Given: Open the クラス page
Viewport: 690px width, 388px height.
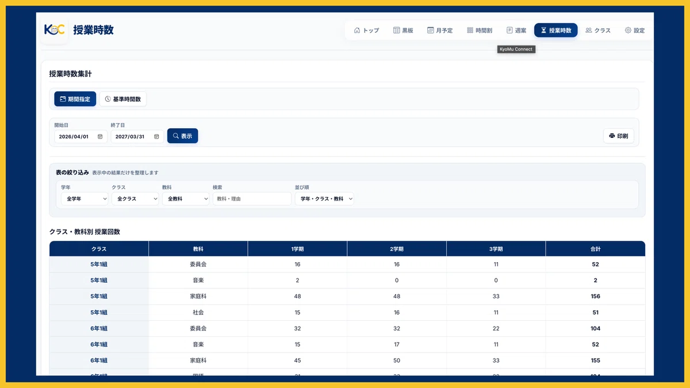Looking at the screenshot, I should [598, 30].
